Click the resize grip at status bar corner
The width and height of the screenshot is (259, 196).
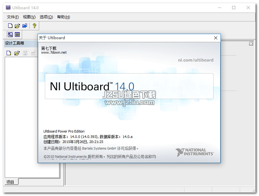254,190
